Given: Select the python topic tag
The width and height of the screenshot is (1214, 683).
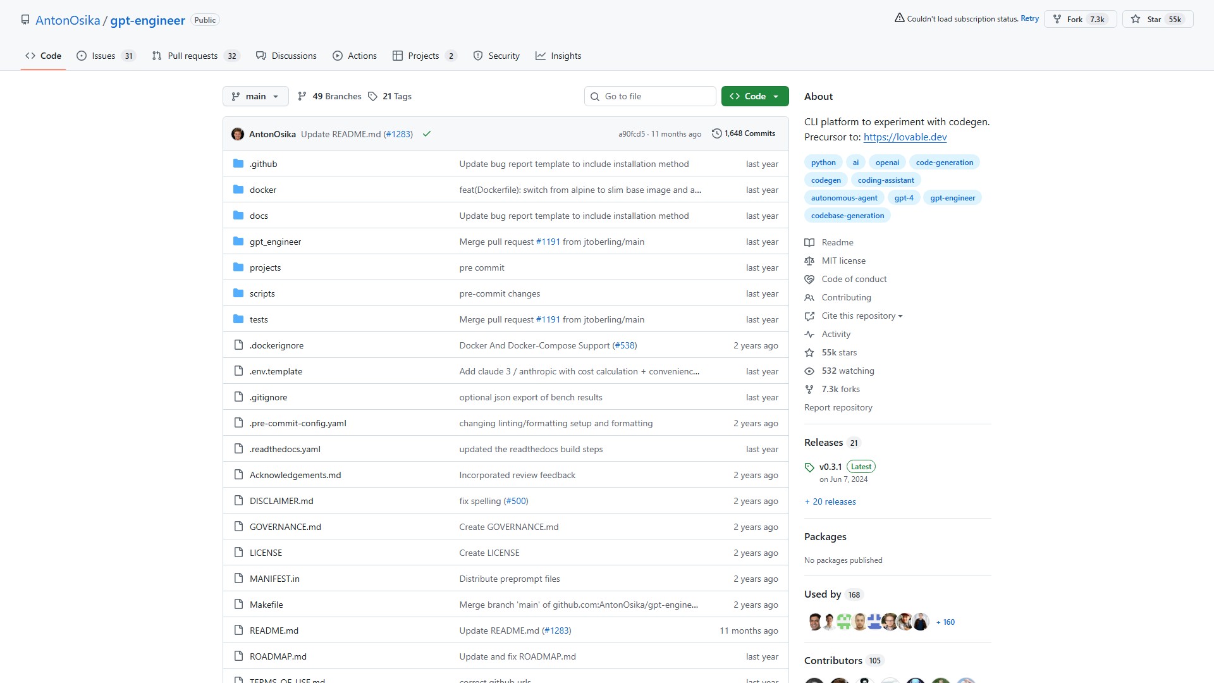Looking at the screenshot, I should [823, 163].
